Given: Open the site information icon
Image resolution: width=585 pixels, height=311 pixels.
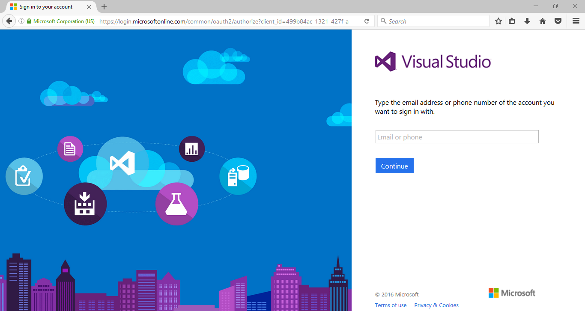Looking at the screenshot, I should pyautogui.click(x=21, y=21).
